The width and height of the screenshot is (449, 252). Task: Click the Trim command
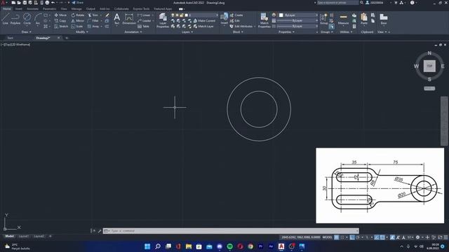pyautogui.click(x=93, y=15)
